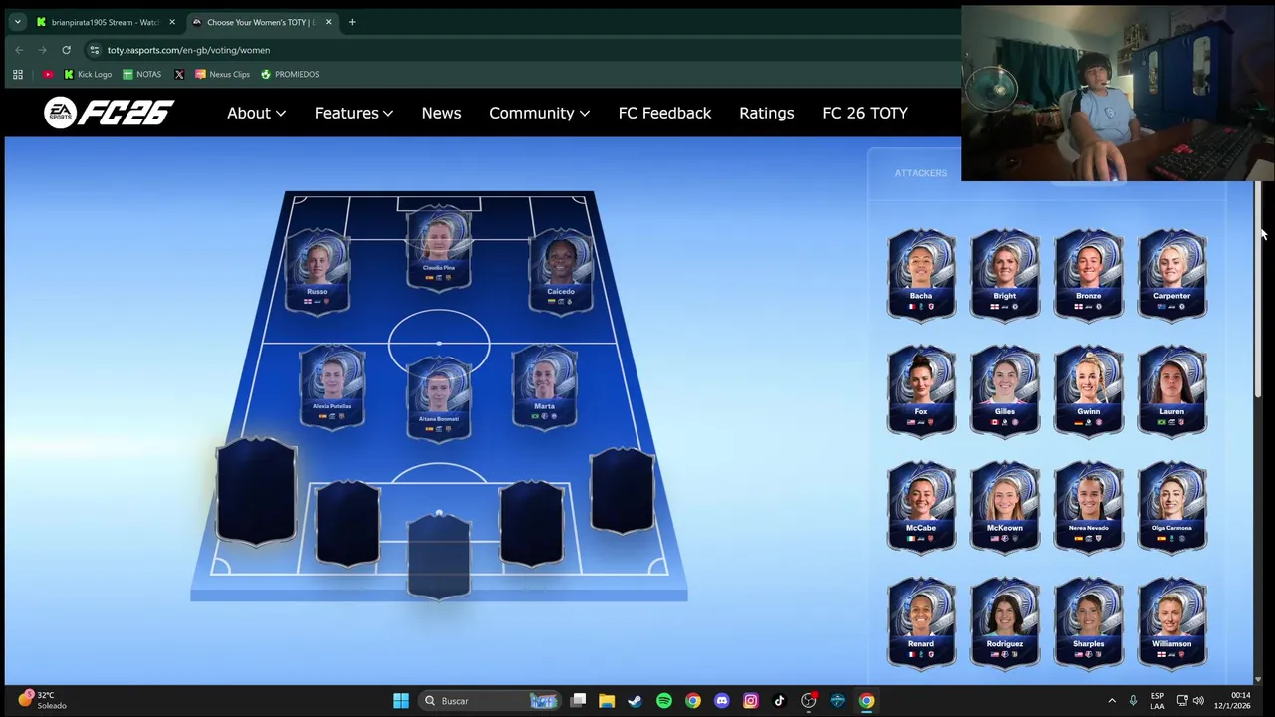Open the browser tab list arrow
Image resolution: width=1275 pixels, height=717 pixels.
17,22
